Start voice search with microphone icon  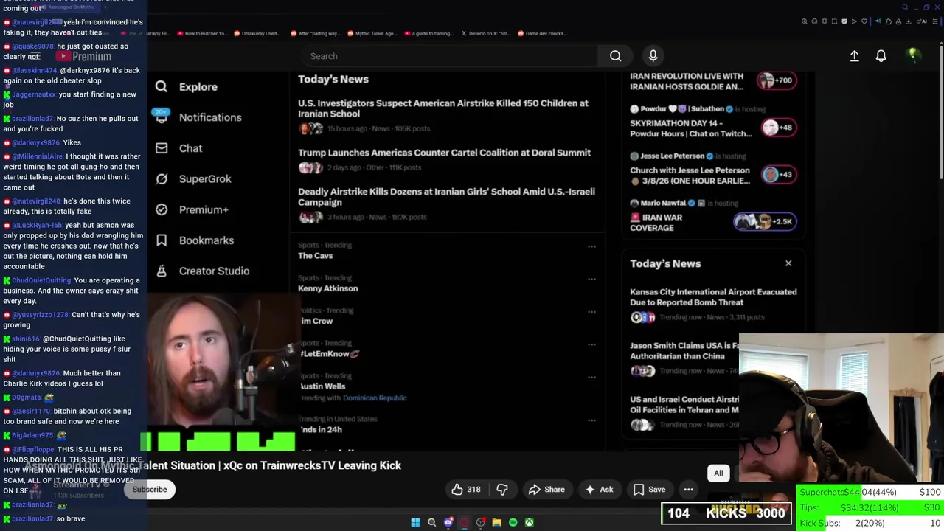click(653, 56)
